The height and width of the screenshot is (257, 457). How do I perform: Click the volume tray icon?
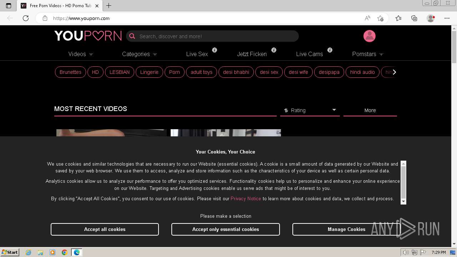click(x=406, y=252)
